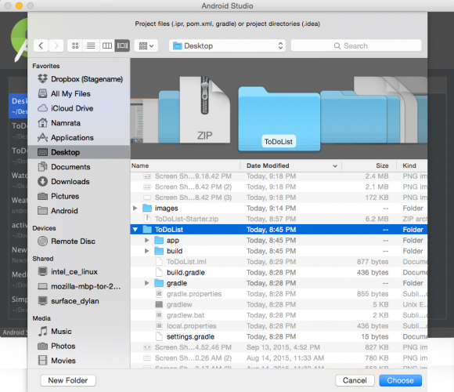Select local.properties file

coord(279,326)
